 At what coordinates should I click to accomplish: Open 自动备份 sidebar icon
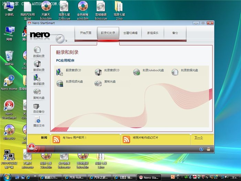[36, 106]
